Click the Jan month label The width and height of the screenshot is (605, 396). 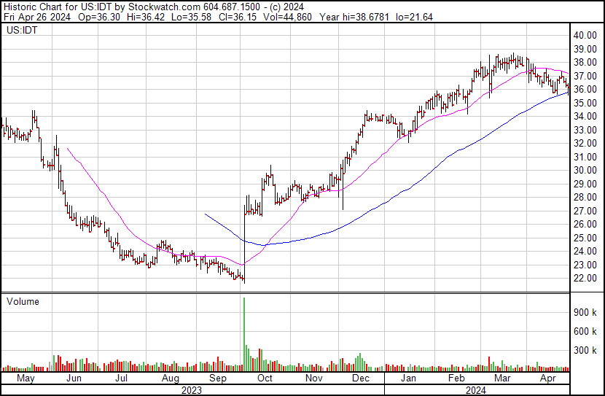pos(409,378)
